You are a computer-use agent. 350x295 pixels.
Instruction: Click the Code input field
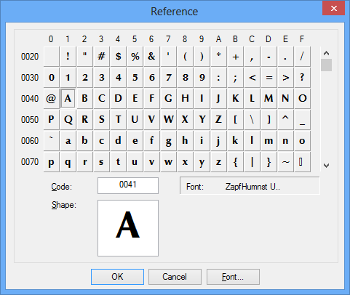point(128,185)
